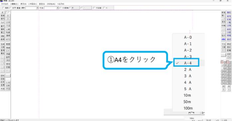Select the 伸縮 extend/trim tool
This screenshot has height=121, width=232.
point(8,54)
